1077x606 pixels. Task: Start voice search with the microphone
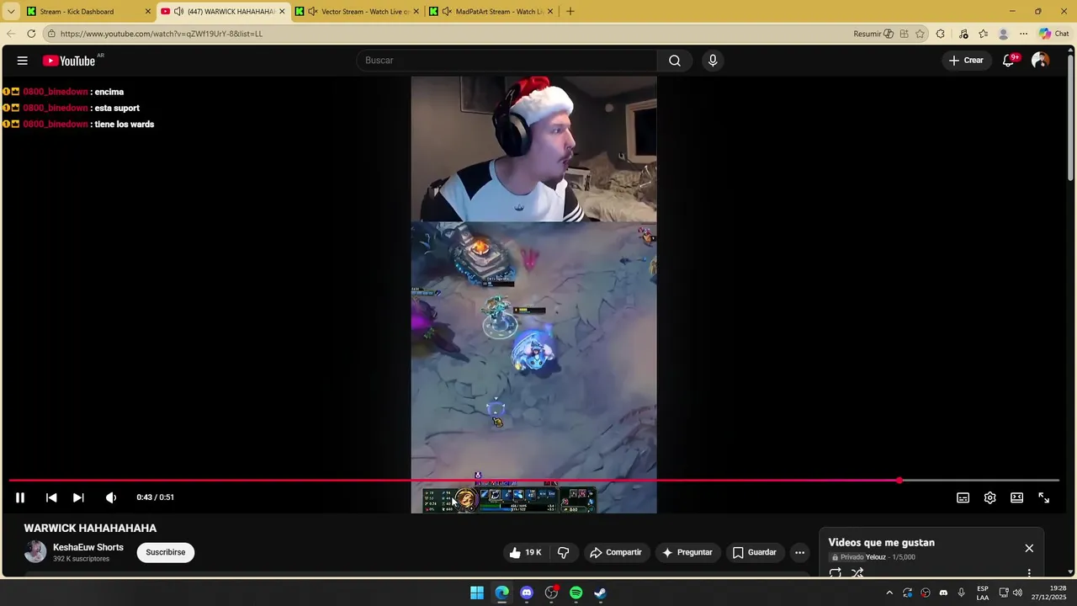tap(713, 61)
